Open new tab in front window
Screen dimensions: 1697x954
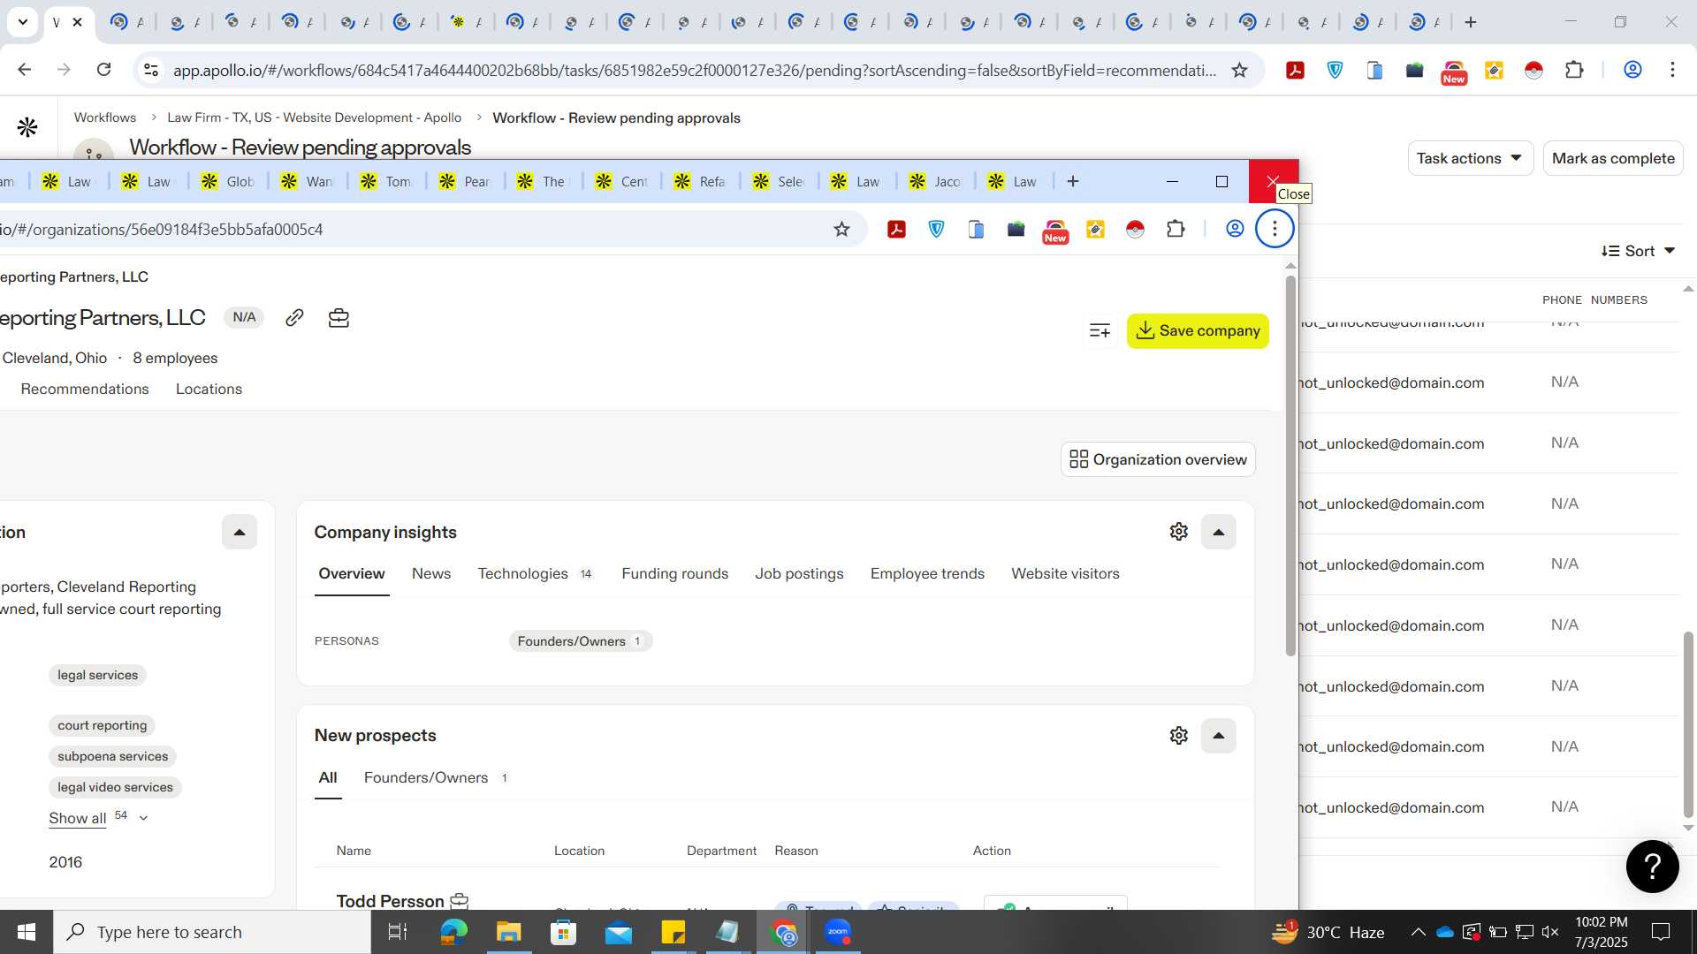click(1073, 182)
